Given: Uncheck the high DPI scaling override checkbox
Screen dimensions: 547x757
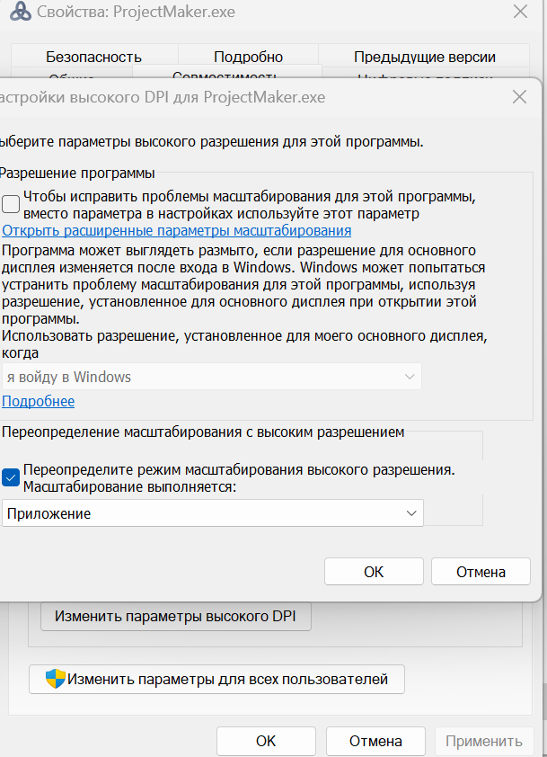Looking at the screenshot, I should [x=11, y=477].
